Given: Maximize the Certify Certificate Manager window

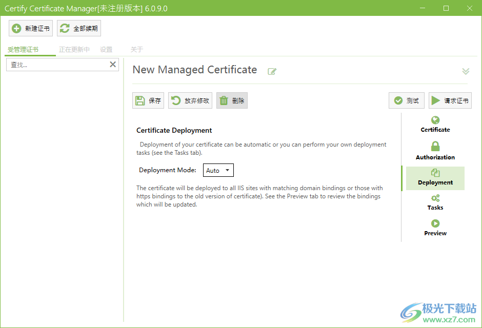Looking at the screenshot, I should pos(446,8).
